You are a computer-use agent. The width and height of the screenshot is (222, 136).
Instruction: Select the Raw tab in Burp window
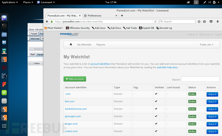coord(32,54)
